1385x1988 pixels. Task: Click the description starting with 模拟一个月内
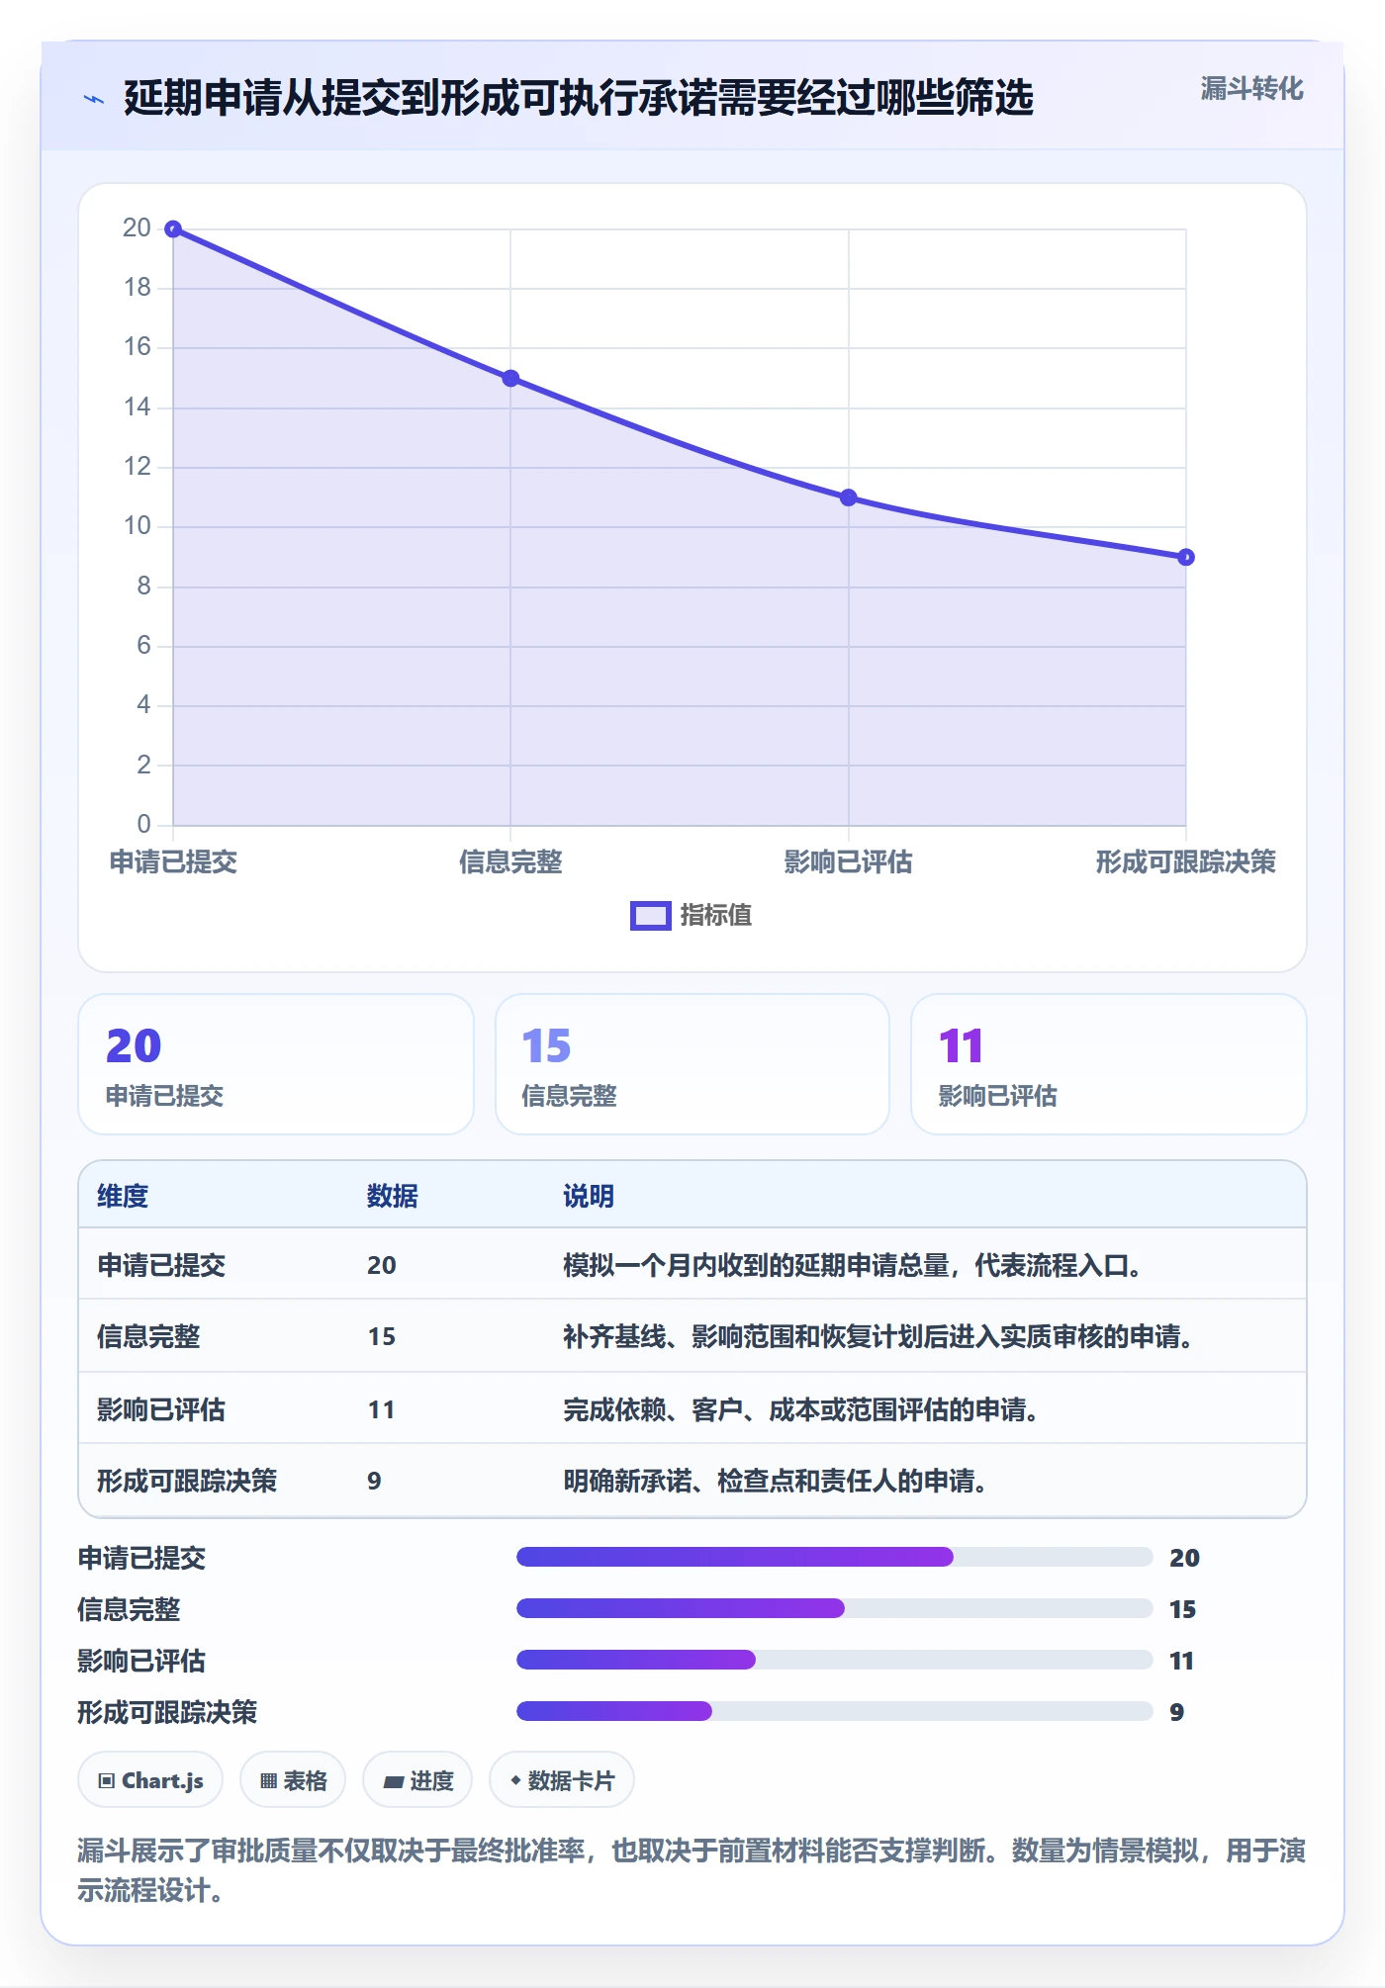[855, 1265]
